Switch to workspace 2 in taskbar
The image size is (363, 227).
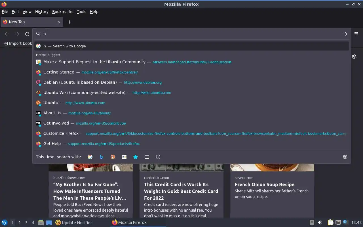[19, 223]
